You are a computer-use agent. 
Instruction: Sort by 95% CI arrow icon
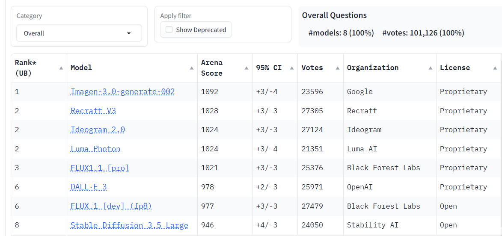(x=292, y=68)
